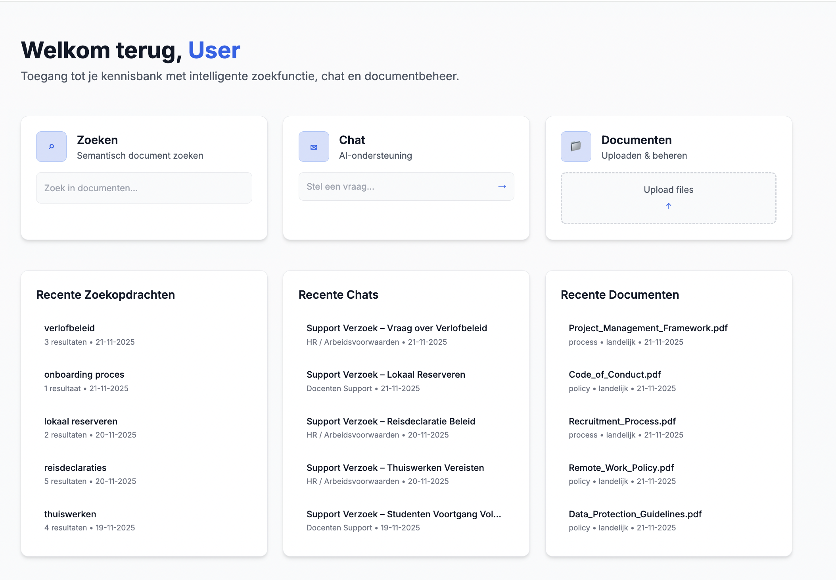Open the Documenten folder icon
This screenshot has width=836, height=580.
pyautogui.click(x=575, y=146)
